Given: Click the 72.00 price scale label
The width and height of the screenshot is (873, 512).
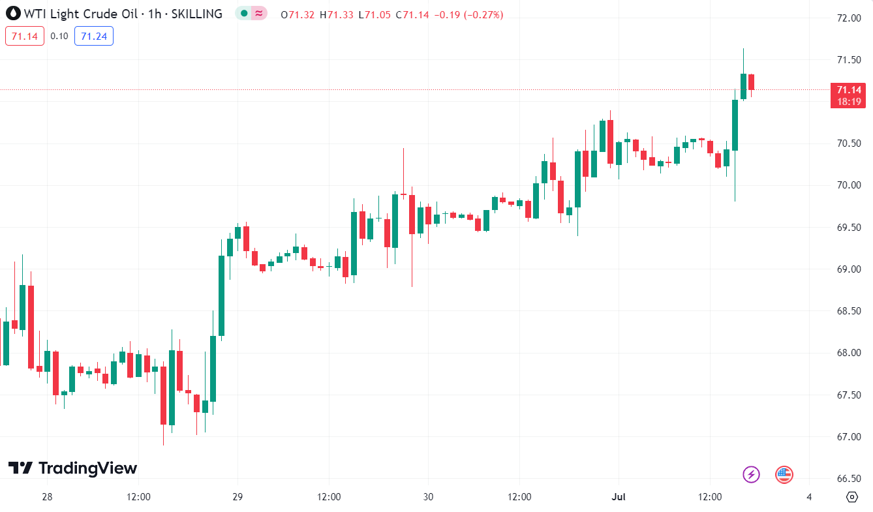Looking at the screenshot, I should pyautogui.click(x=849, y=18).
